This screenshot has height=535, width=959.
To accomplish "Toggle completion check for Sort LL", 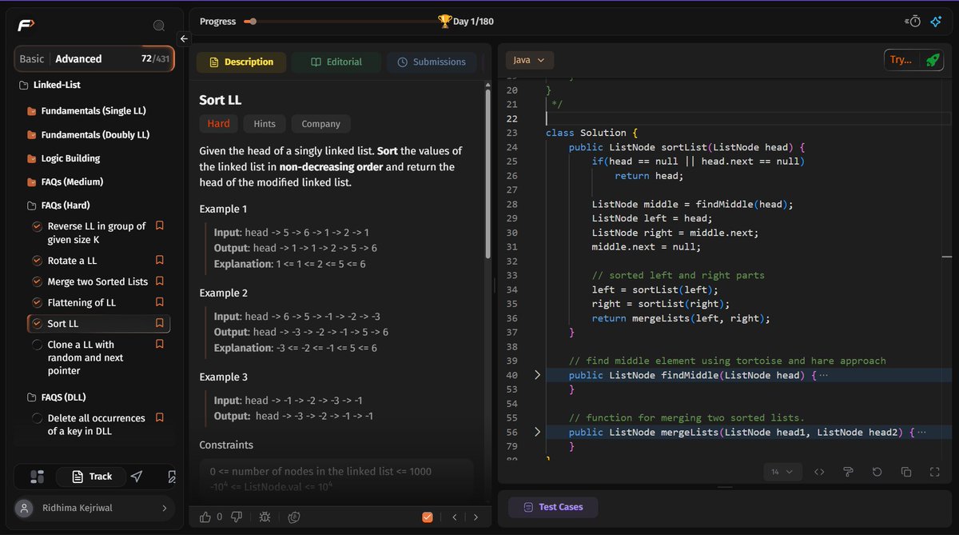I will tap(37, 323).
